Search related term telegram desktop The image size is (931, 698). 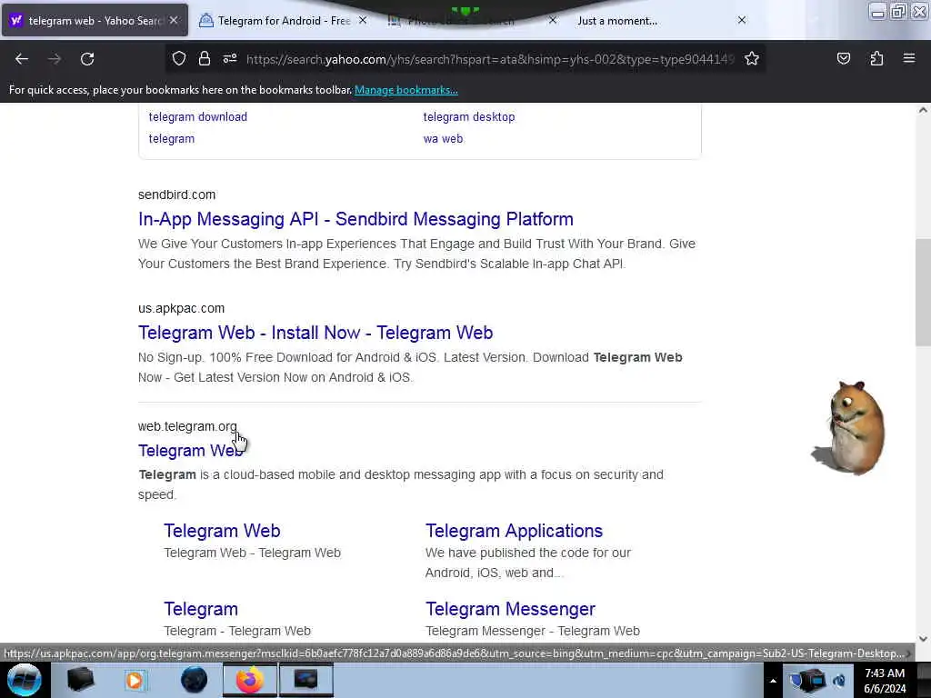pos(469,117)
